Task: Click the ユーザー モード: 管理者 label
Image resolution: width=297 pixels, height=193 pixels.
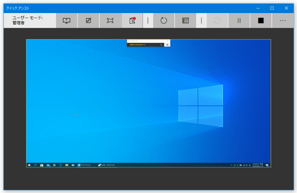Action: (x=28, y=20)
